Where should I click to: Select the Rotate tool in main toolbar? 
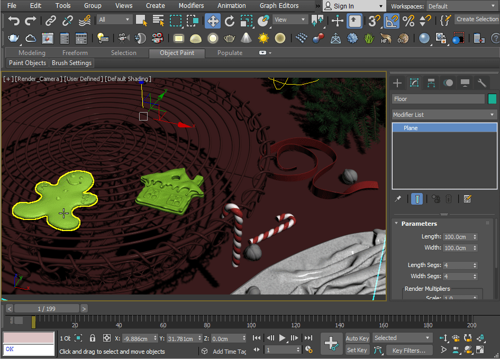(229, 21)
